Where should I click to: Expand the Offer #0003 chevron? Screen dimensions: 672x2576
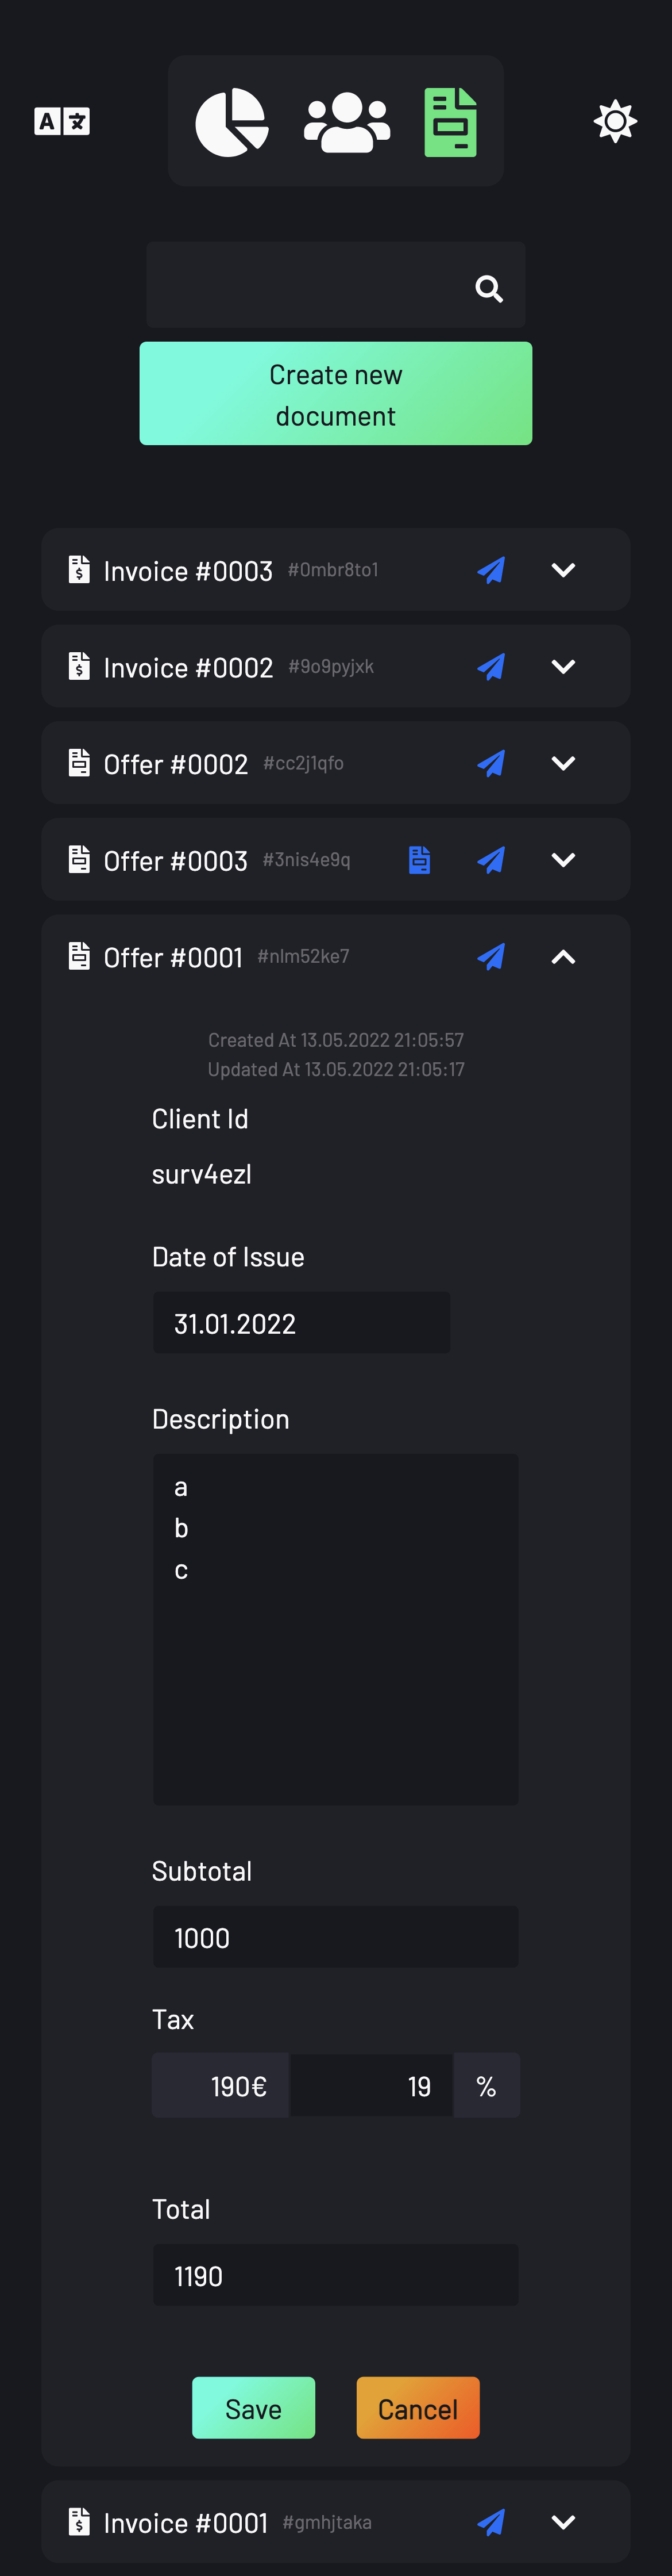[563, 860]
